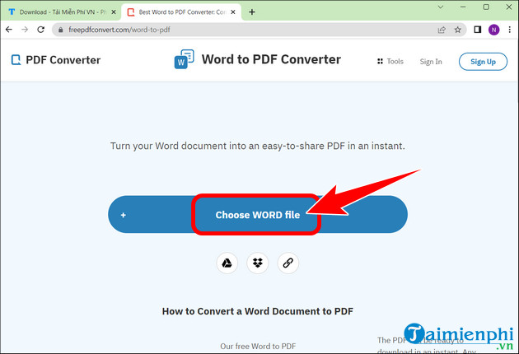The height and width of the screenshot is (354, 519).
Task: Click the share page icon in address bar
Action: (x=442, y=30)
